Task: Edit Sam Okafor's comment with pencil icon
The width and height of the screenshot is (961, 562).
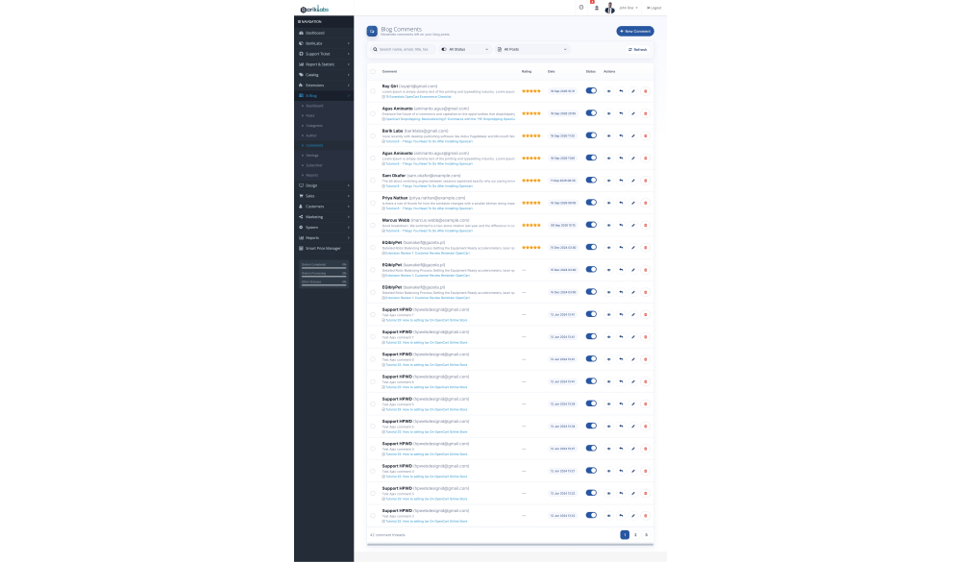Action: point(633,181)
